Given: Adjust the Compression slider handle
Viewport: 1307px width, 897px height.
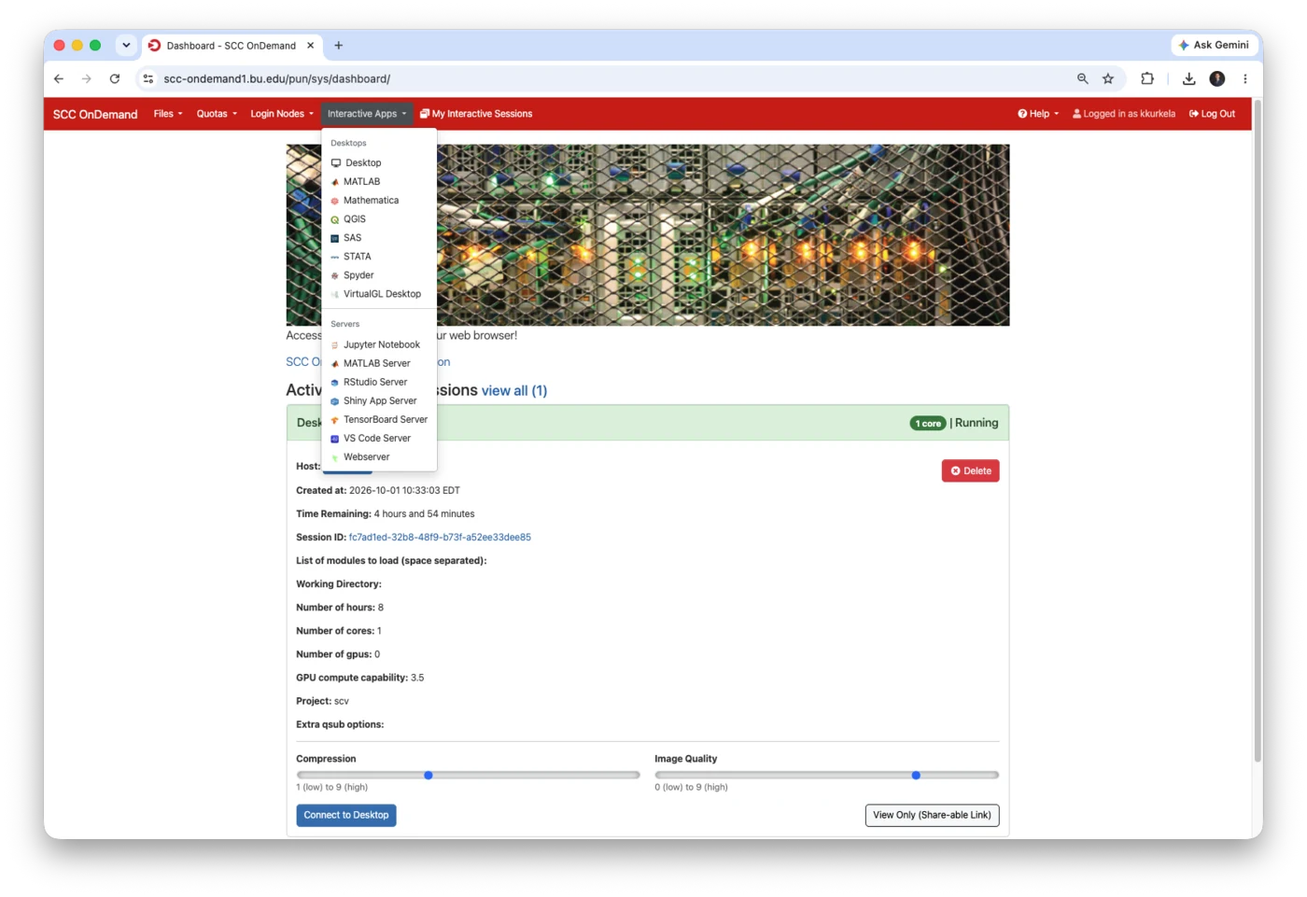Looking at the screenshot, I should coord(429,775).
